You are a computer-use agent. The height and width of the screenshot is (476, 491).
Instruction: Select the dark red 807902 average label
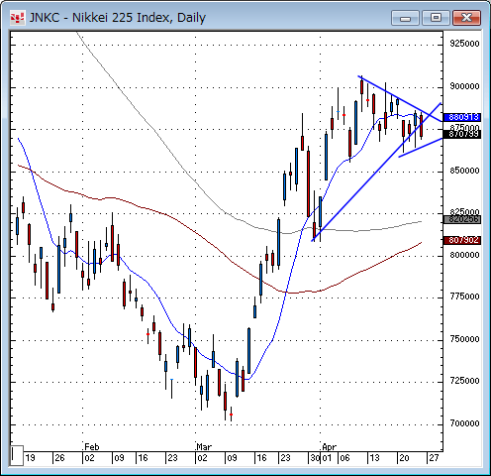[x=462, y=240]
